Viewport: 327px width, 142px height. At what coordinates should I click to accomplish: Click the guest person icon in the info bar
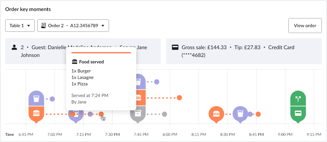(14, 48)
